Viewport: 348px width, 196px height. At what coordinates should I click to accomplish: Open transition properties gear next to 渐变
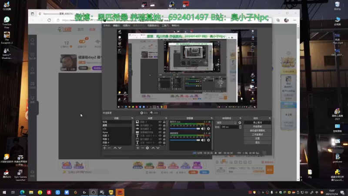click(240, 123)
